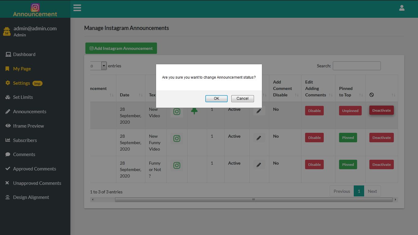418x235 pixels.
Task: Click the user profile icon in top bar
Action: point(402,8)
